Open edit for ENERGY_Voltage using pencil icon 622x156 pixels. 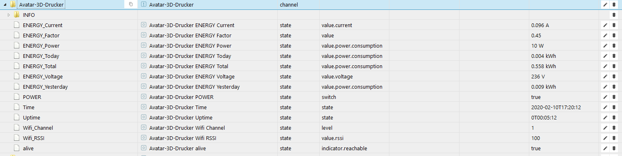[605, 76]
